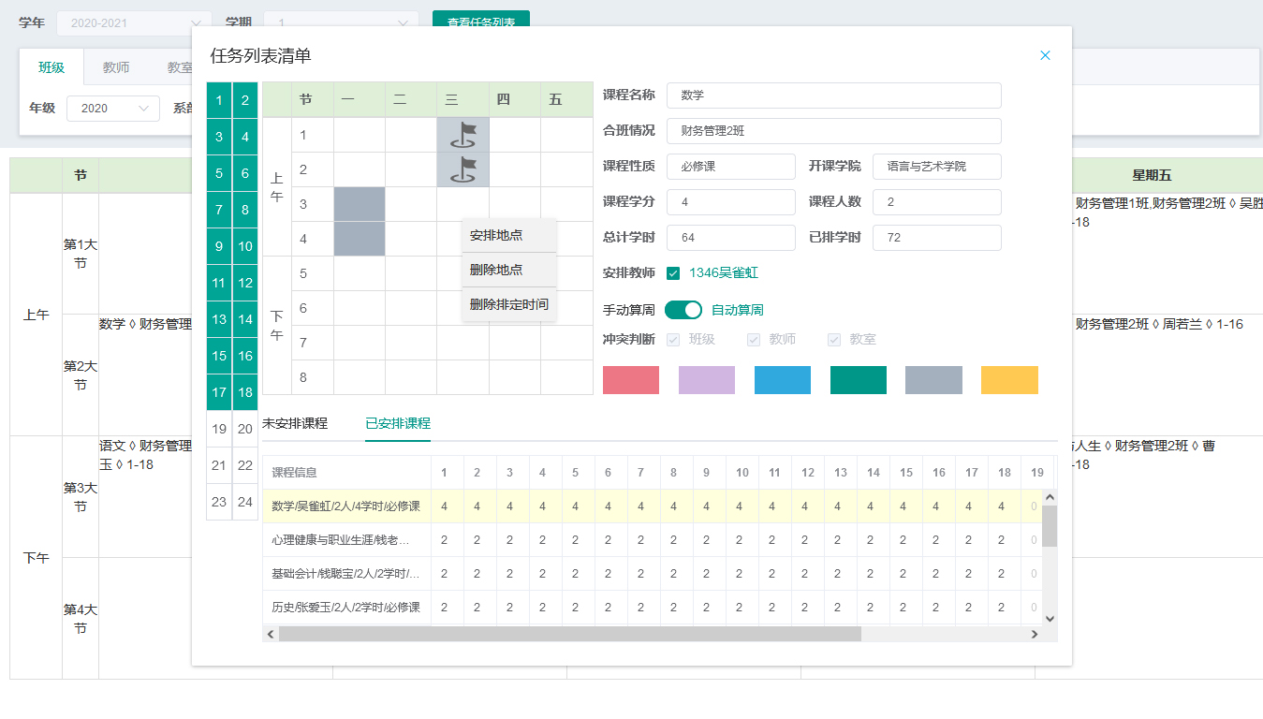1263x719 pixels.
Task: Open the 教师 tab in background page
Action: point(116,67)
